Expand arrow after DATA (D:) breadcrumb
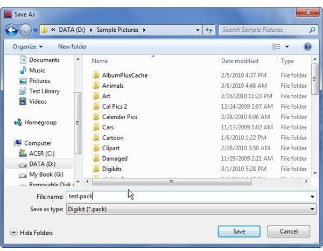The width and height of the screenshot is (323, 251). coord(91,30)
